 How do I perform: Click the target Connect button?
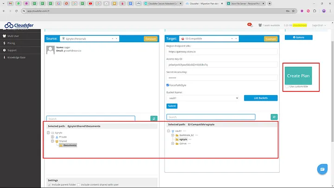tap(271, 39)
